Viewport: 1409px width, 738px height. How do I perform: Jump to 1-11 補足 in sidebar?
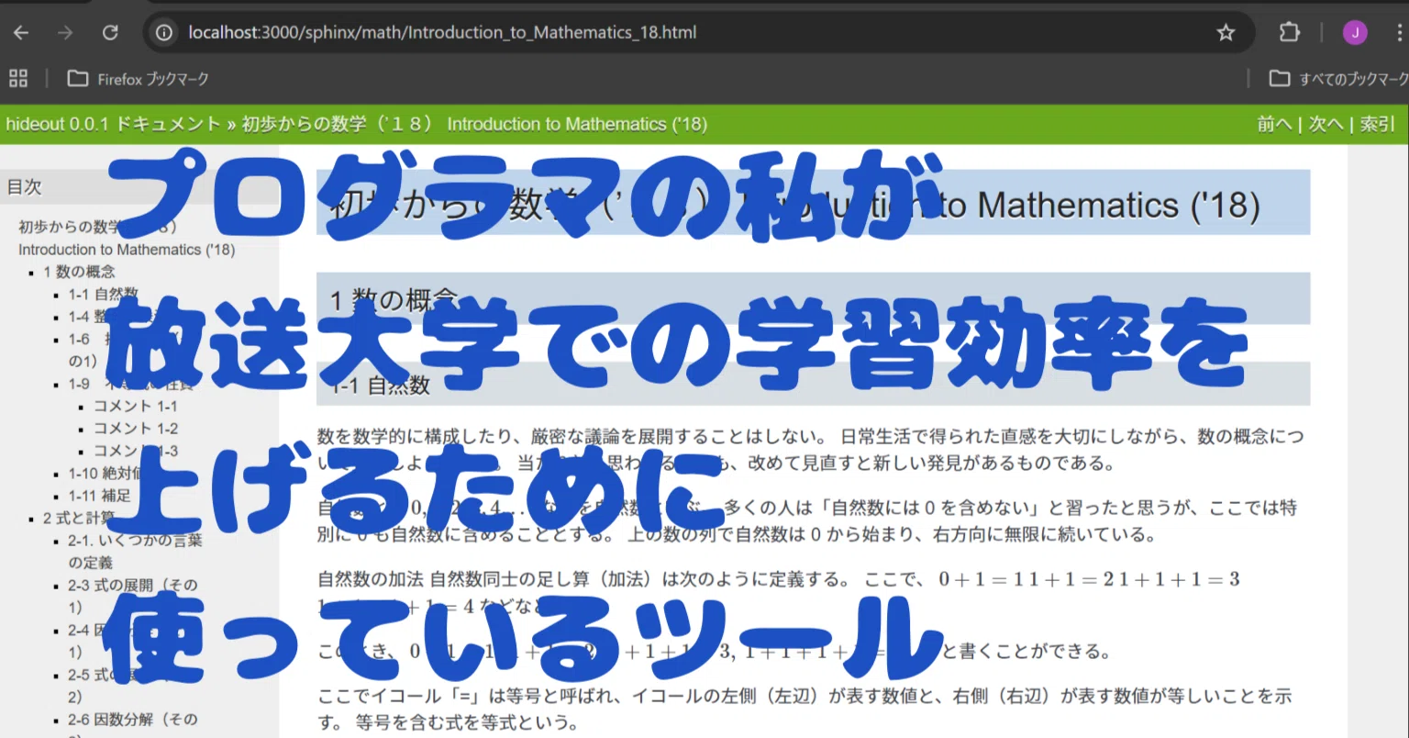(x=99, y=496)
